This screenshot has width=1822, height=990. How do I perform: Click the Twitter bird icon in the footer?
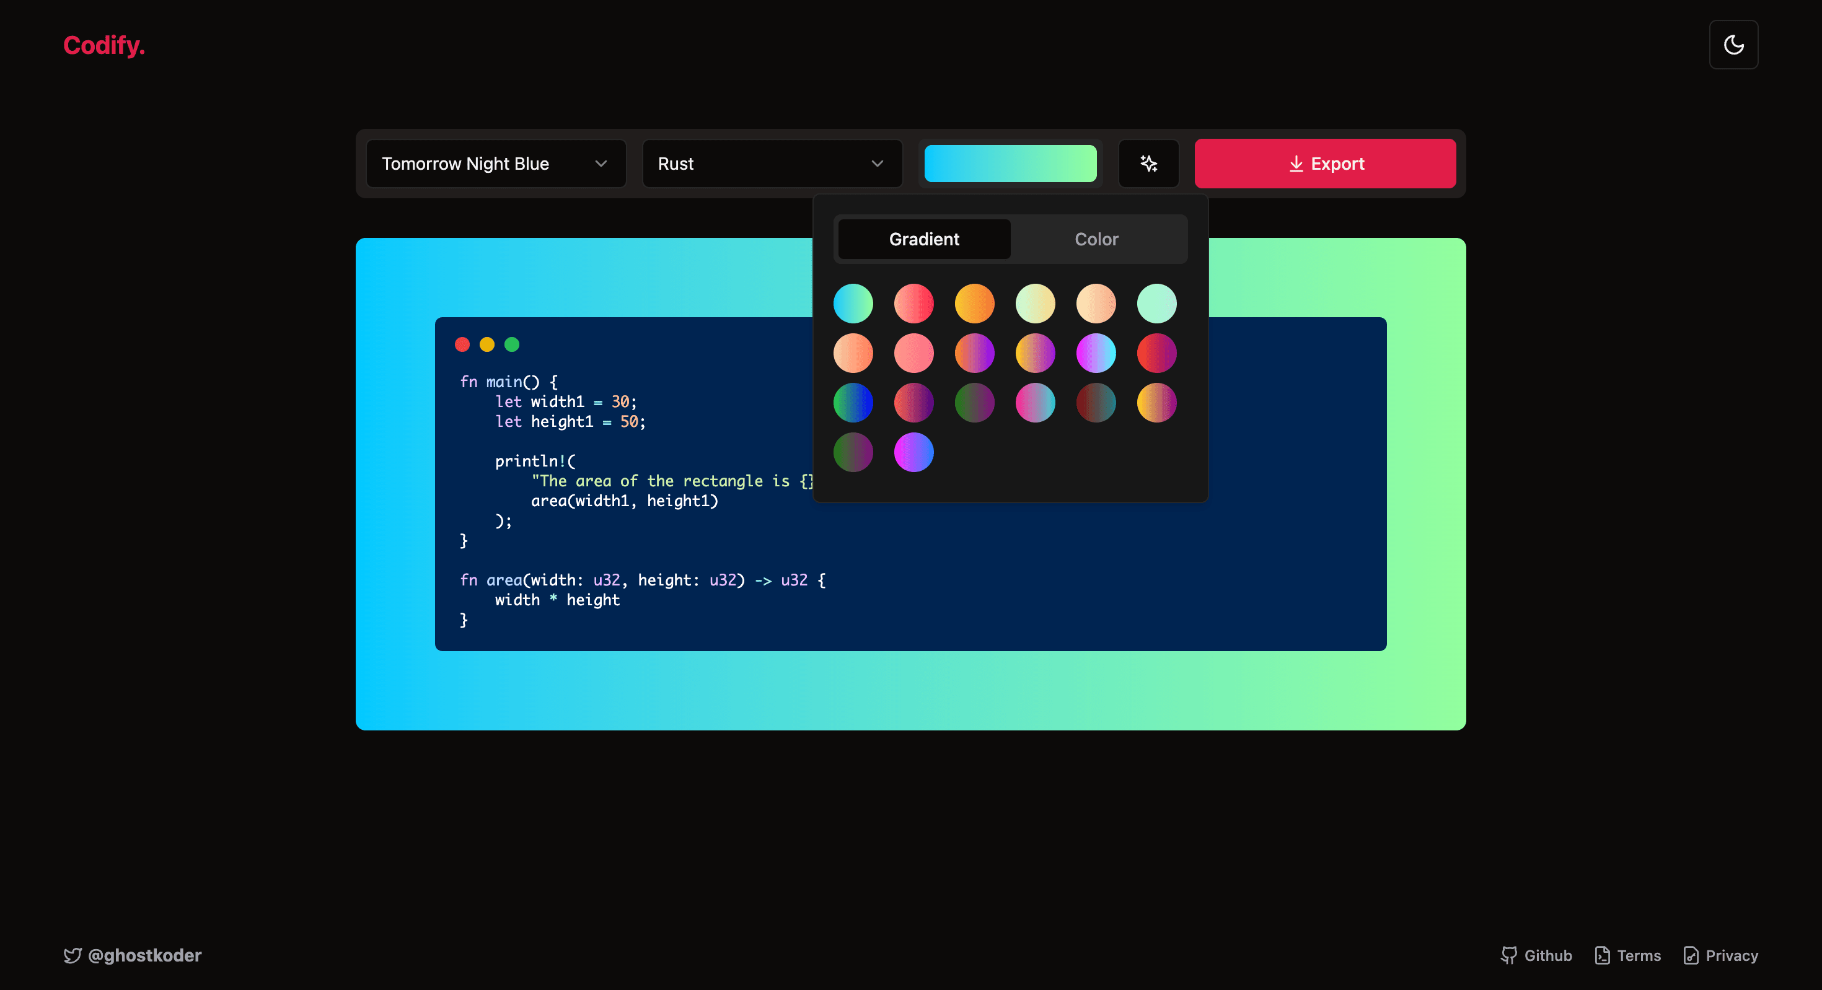coord(72,955)
